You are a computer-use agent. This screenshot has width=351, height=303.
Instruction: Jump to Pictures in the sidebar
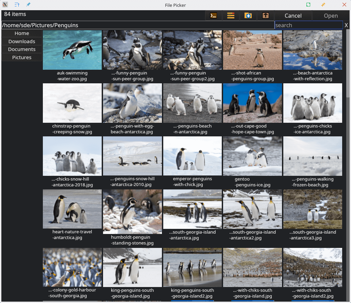(22, 57)
